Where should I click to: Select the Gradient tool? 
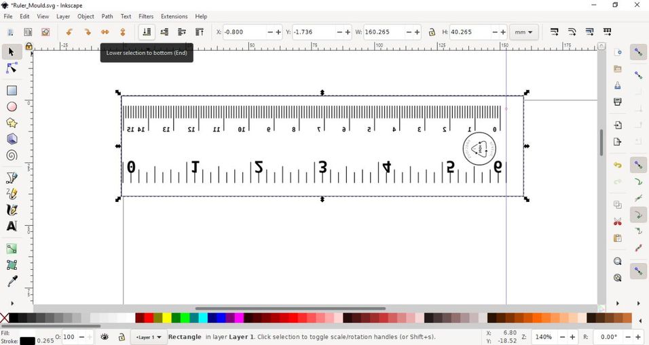(12, 249)
